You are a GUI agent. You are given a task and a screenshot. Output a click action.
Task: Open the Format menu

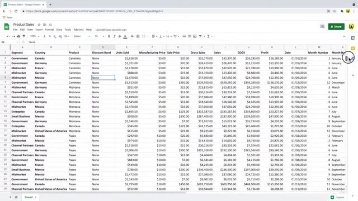49,30
